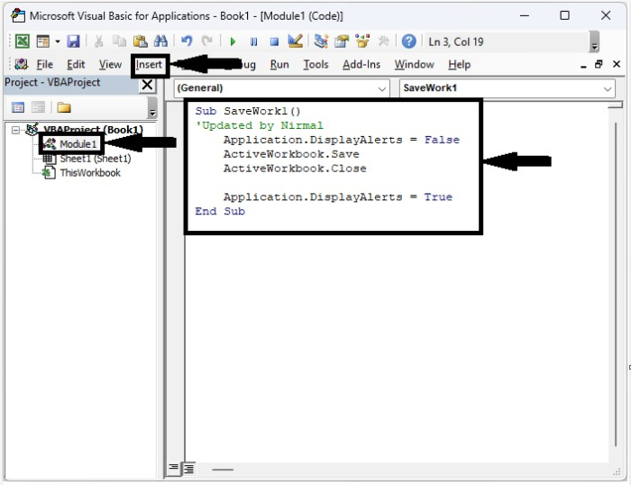The height and width of the screenshot is (485, 631).
Task: Close the inner Module1 code window
Action: click(x=617, y=64)
